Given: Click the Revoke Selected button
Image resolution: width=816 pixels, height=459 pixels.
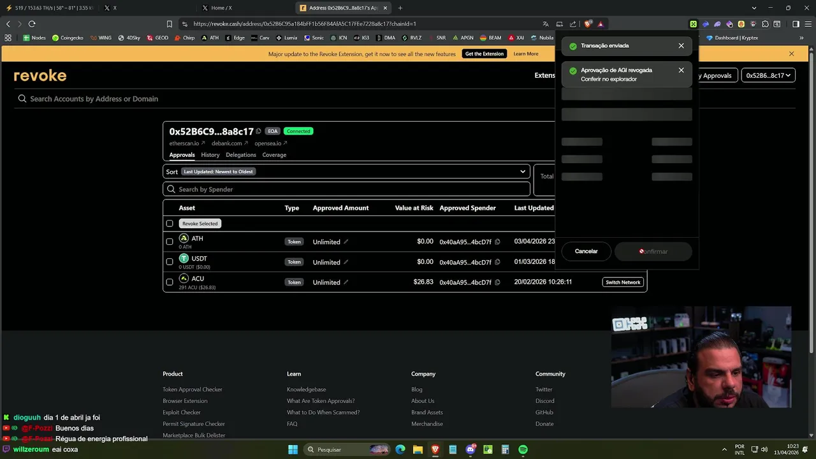Looking at the screenshot, I should [200, 223].
